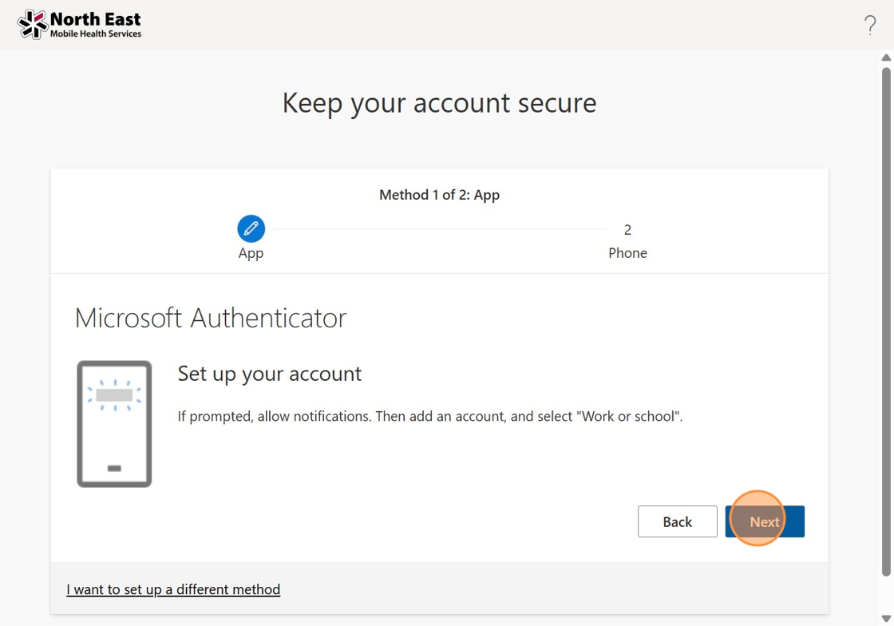Select the App step label
The image size is (894, 626).
(x=251, y=253)
